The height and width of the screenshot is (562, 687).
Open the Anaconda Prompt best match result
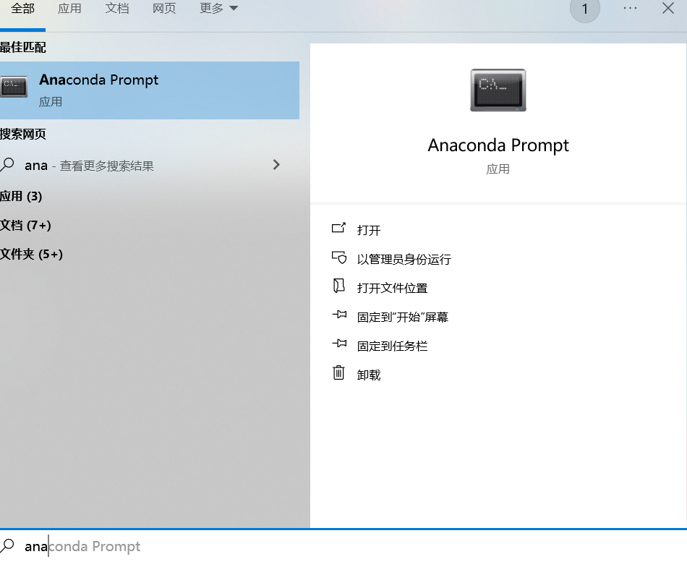150,90
